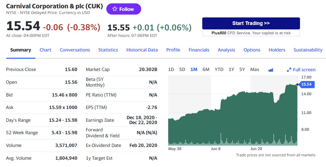Set chart range to 5D
Image resolution: width=326 pixels, height=167 pixels.
click(182, 69)
